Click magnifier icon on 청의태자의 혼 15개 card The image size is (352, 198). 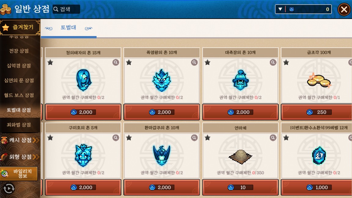point(116,62)
